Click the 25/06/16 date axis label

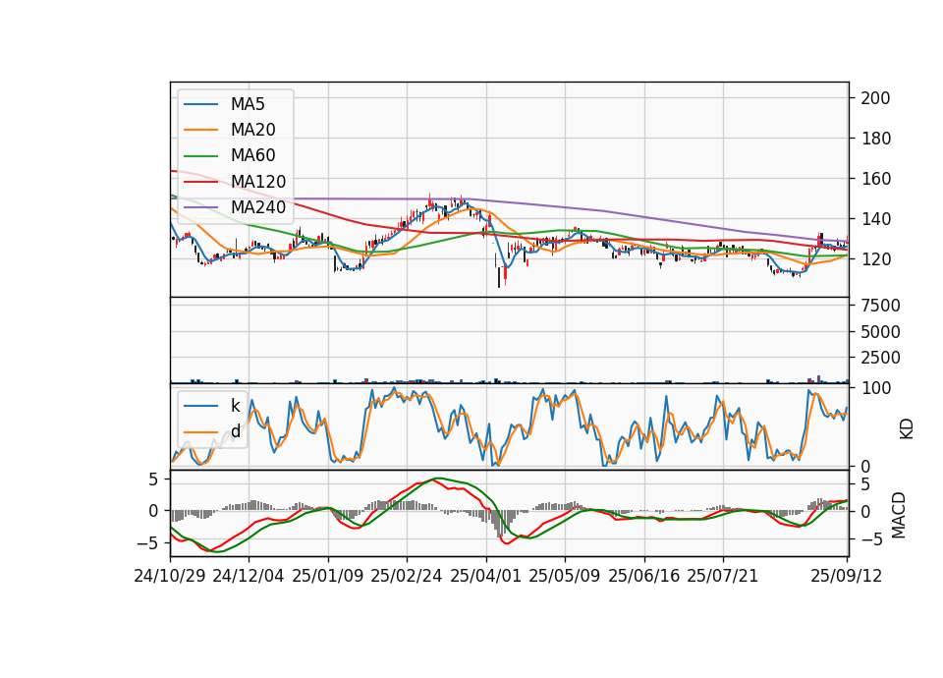click(643, 576)
